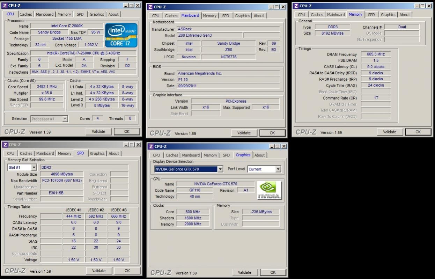
Task: Click Validate in the Mainboard window
Action: click(244, 133)
